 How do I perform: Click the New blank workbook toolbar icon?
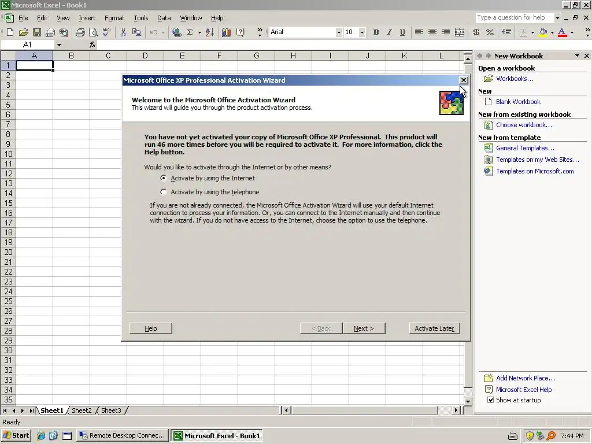click(x=10, y=32)
